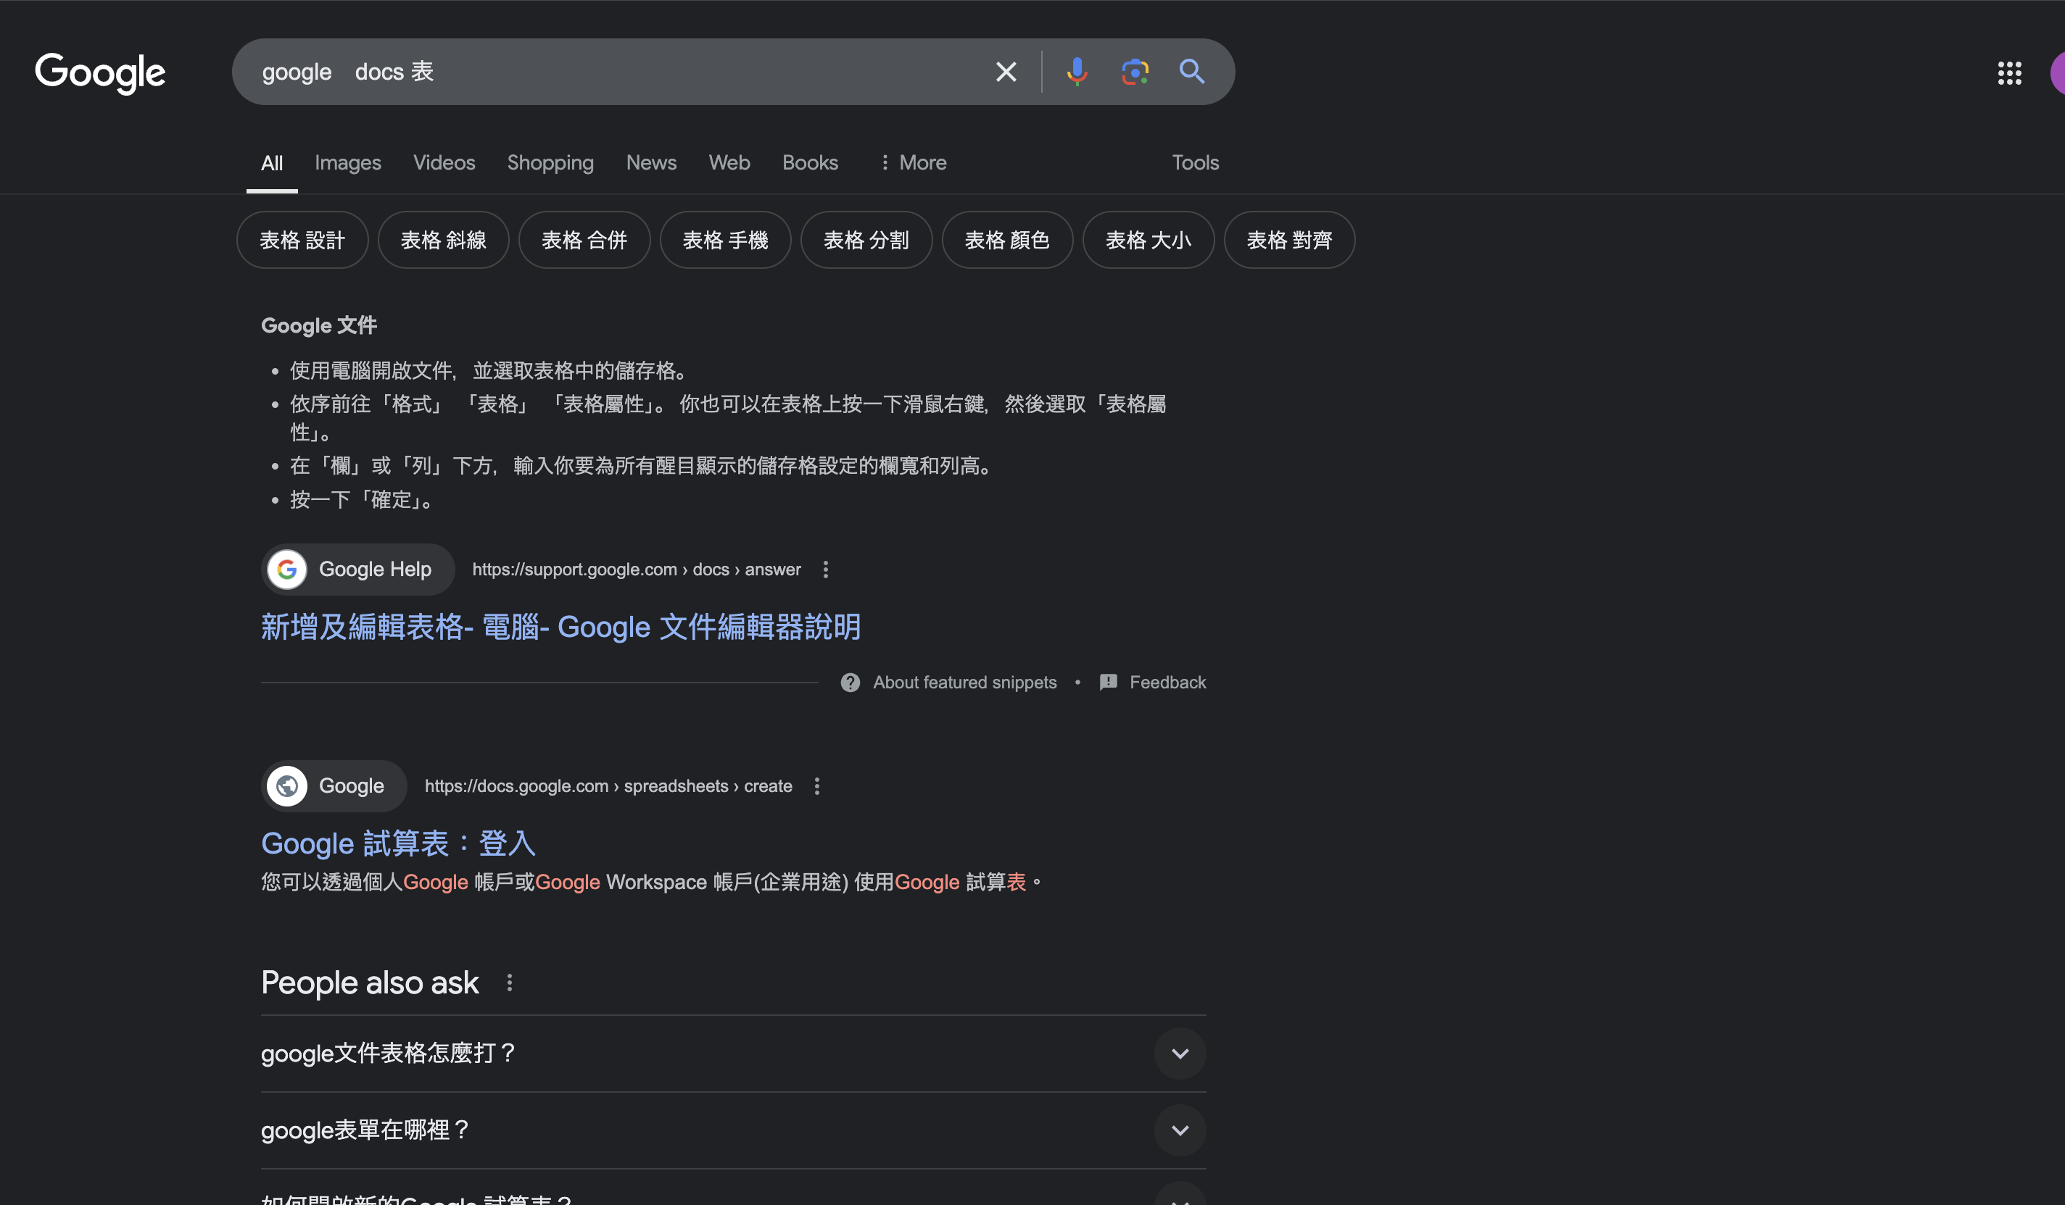Click inside the search input field
This screenshot has width=2065, height=1205.
(655, 72)
